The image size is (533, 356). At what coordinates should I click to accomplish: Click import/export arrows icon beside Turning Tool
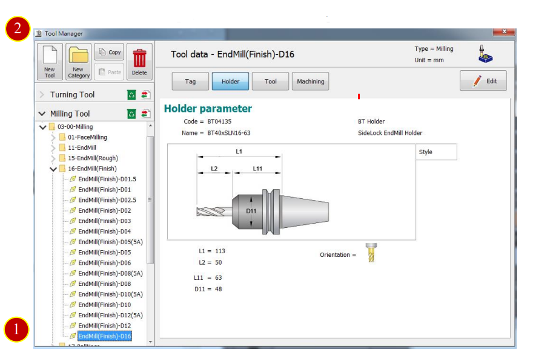[x=146, y=95]
